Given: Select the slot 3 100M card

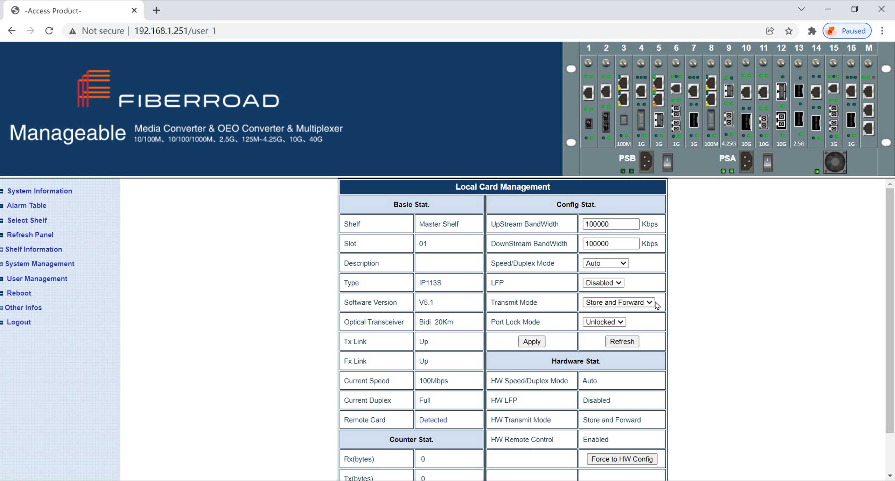Looking at the screenshot, I should coord(624,101).
